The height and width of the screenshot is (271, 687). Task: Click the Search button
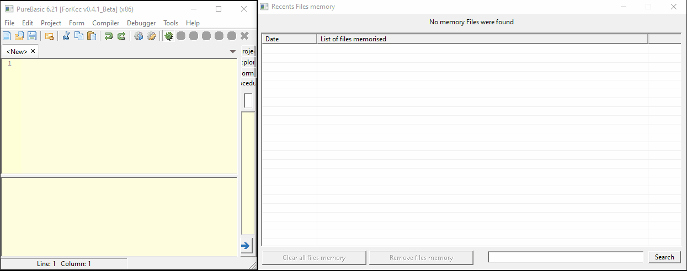click(664, 257)
